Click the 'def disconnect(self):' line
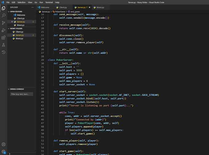The width and height of the screenshot is (209, 155). pos(68,35)
